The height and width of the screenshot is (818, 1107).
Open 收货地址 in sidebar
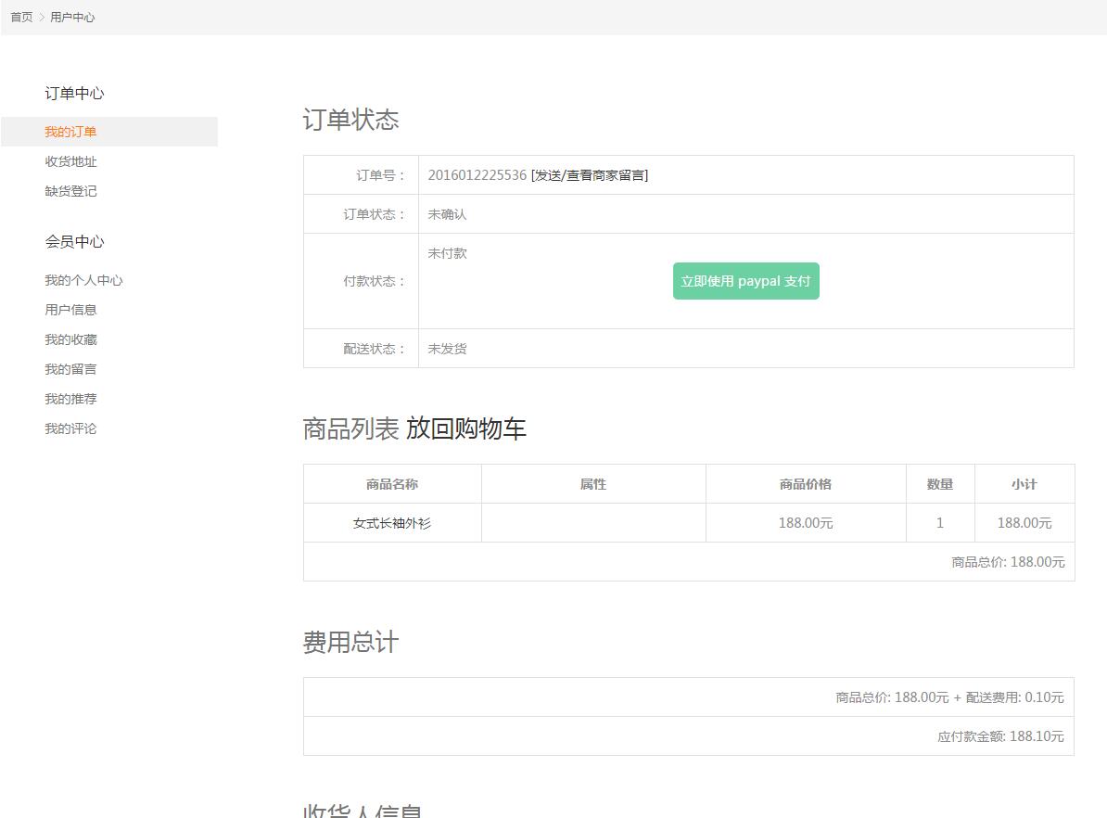tap(70, 161)
